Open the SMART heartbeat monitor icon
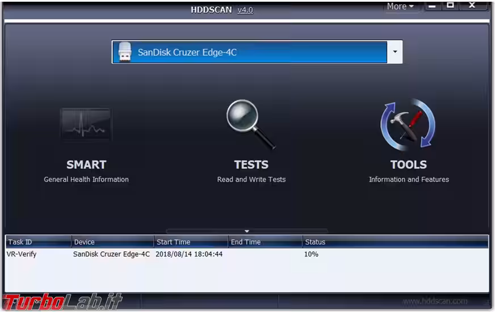This screenshot has width=495, height=312. tap(86, 125)
